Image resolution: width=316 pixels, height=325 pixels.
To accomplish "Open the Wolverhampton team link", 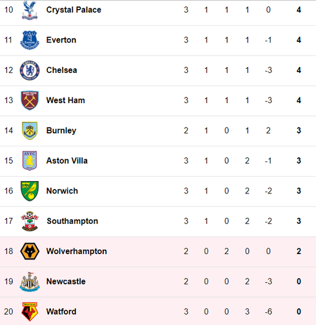I will pos(77,251).
